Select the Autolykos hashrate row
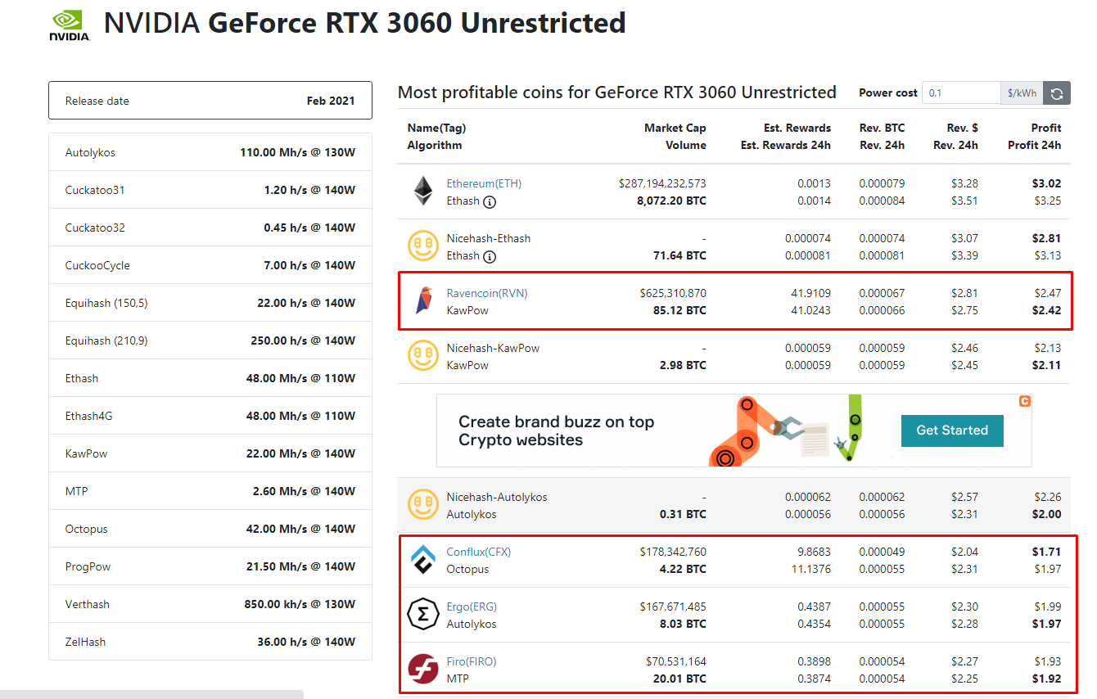This screenshot has width=1097, height=699. click(x=210, y=152)
